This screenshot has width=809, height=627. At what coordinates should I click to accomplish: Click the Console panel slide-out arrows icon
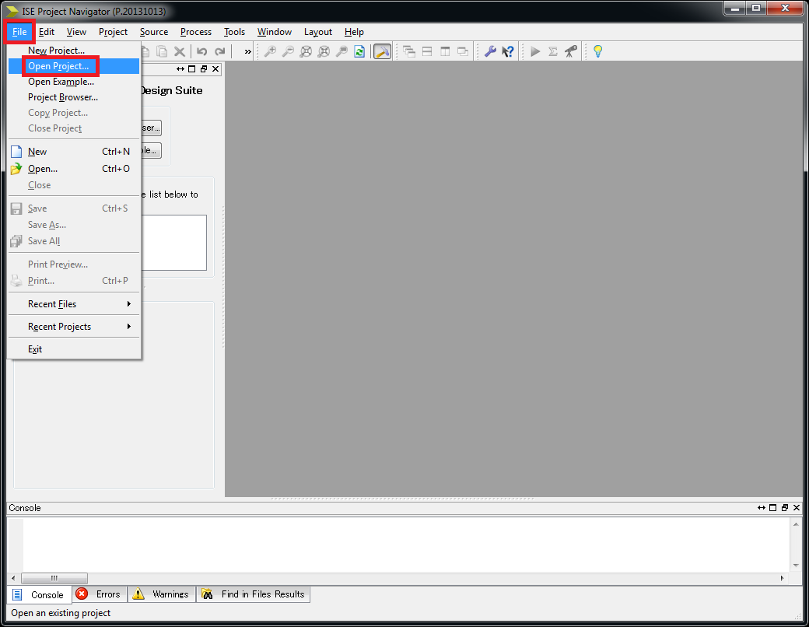[762, 508]
